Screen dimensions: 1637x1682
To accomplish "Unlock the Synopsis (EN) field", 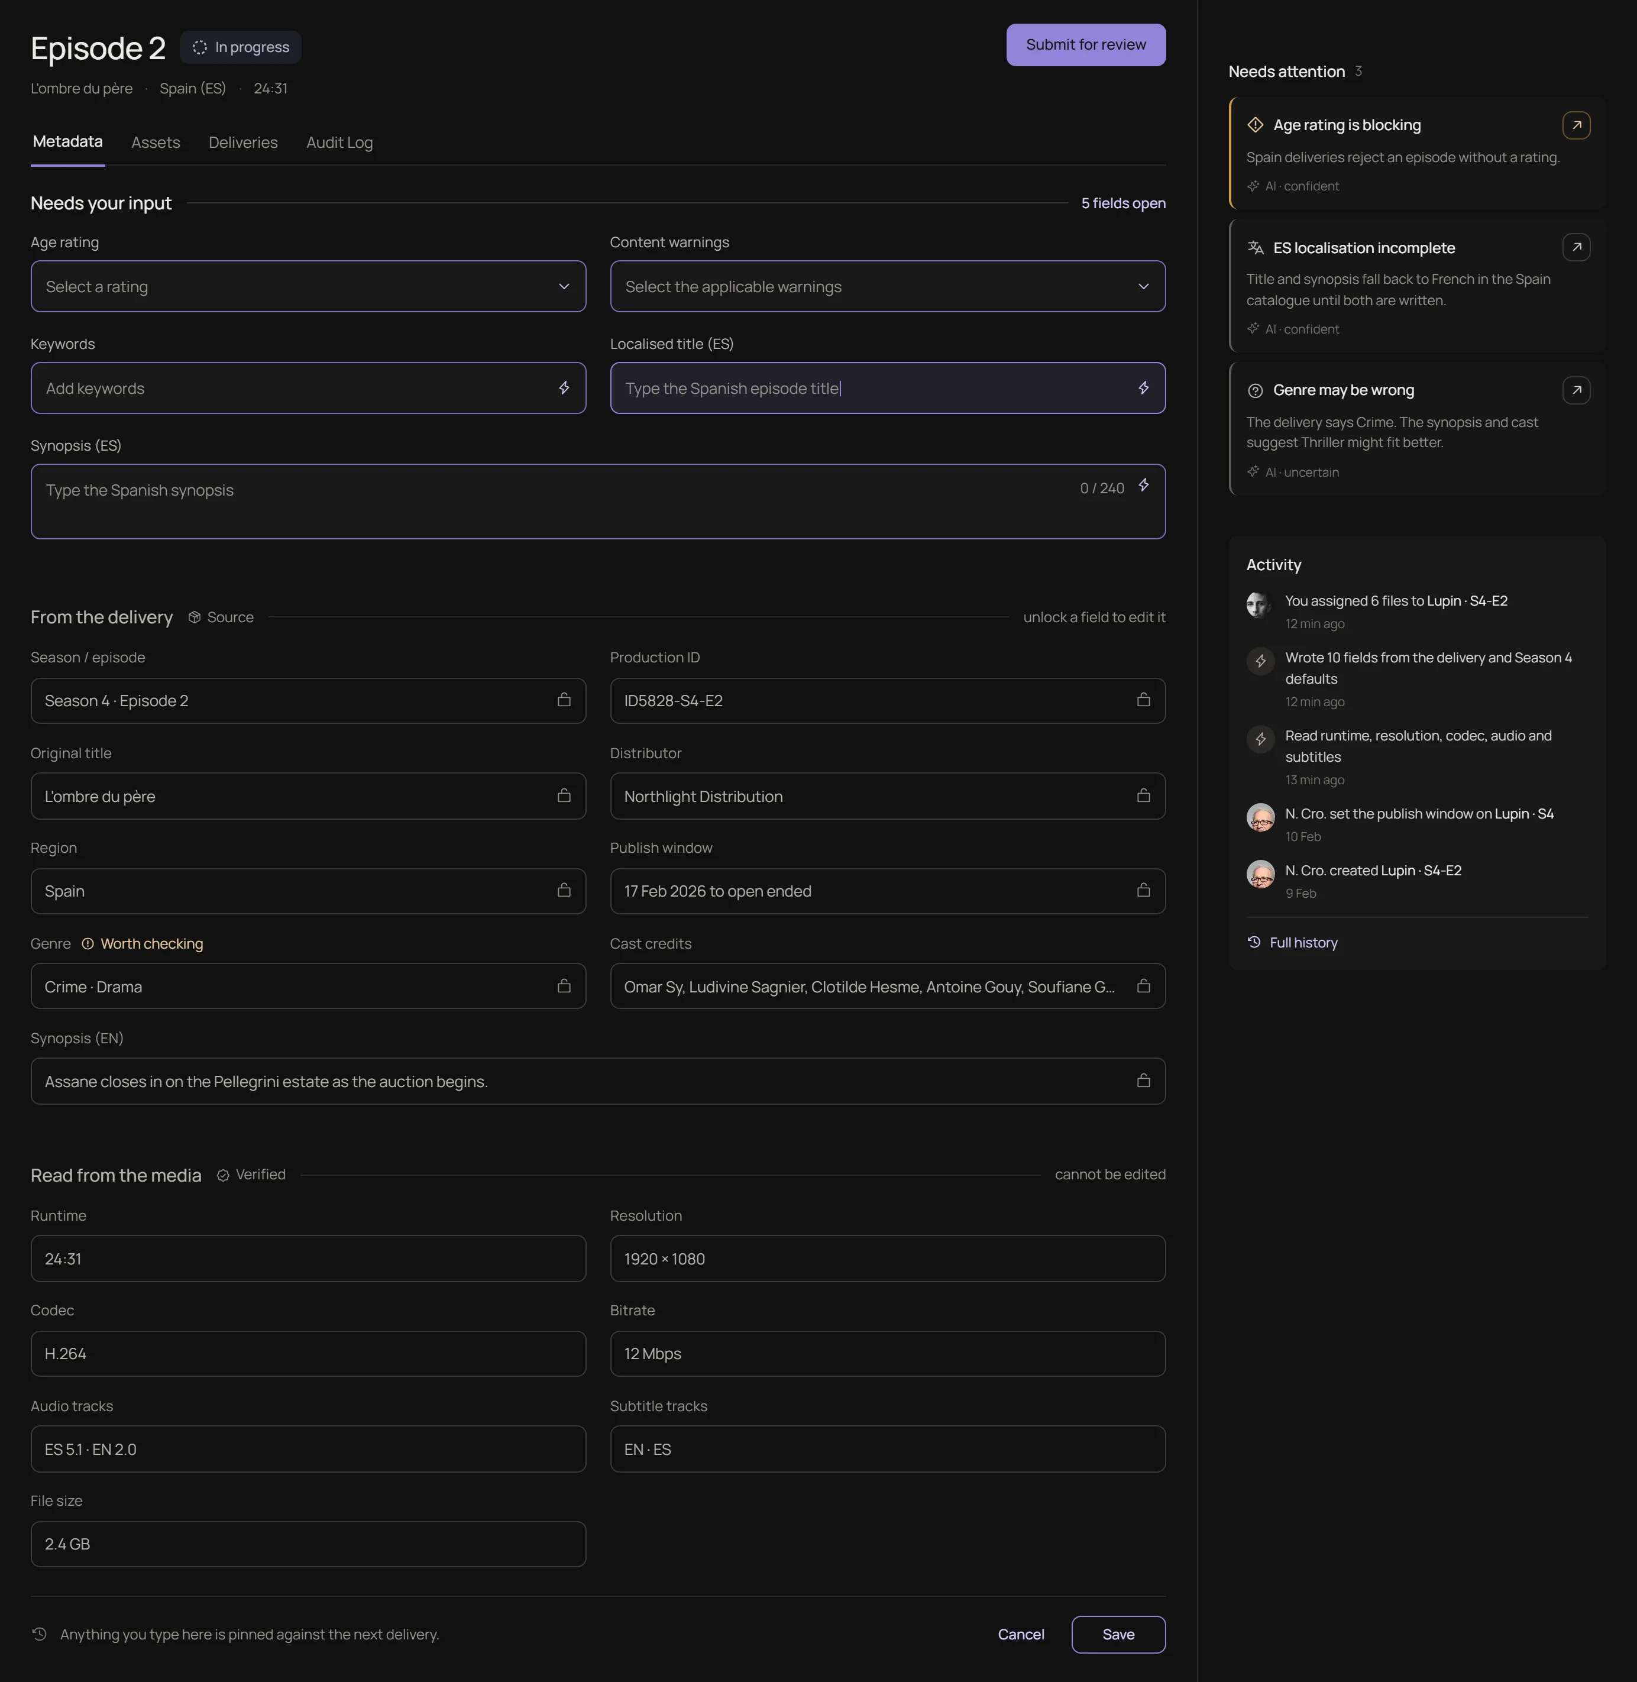I will tap(1144, 1081).
